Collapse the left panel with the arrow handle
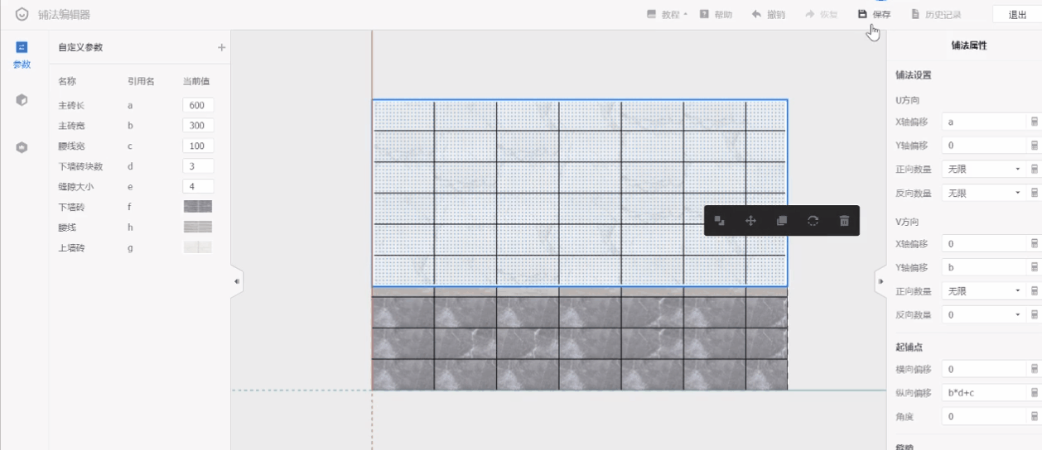This screenshot has width=1042, height=450. click(237, 281)
